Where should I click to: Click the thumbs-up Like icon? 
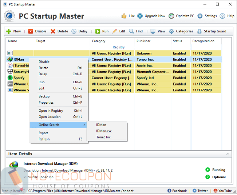click(x=124, y=16)
